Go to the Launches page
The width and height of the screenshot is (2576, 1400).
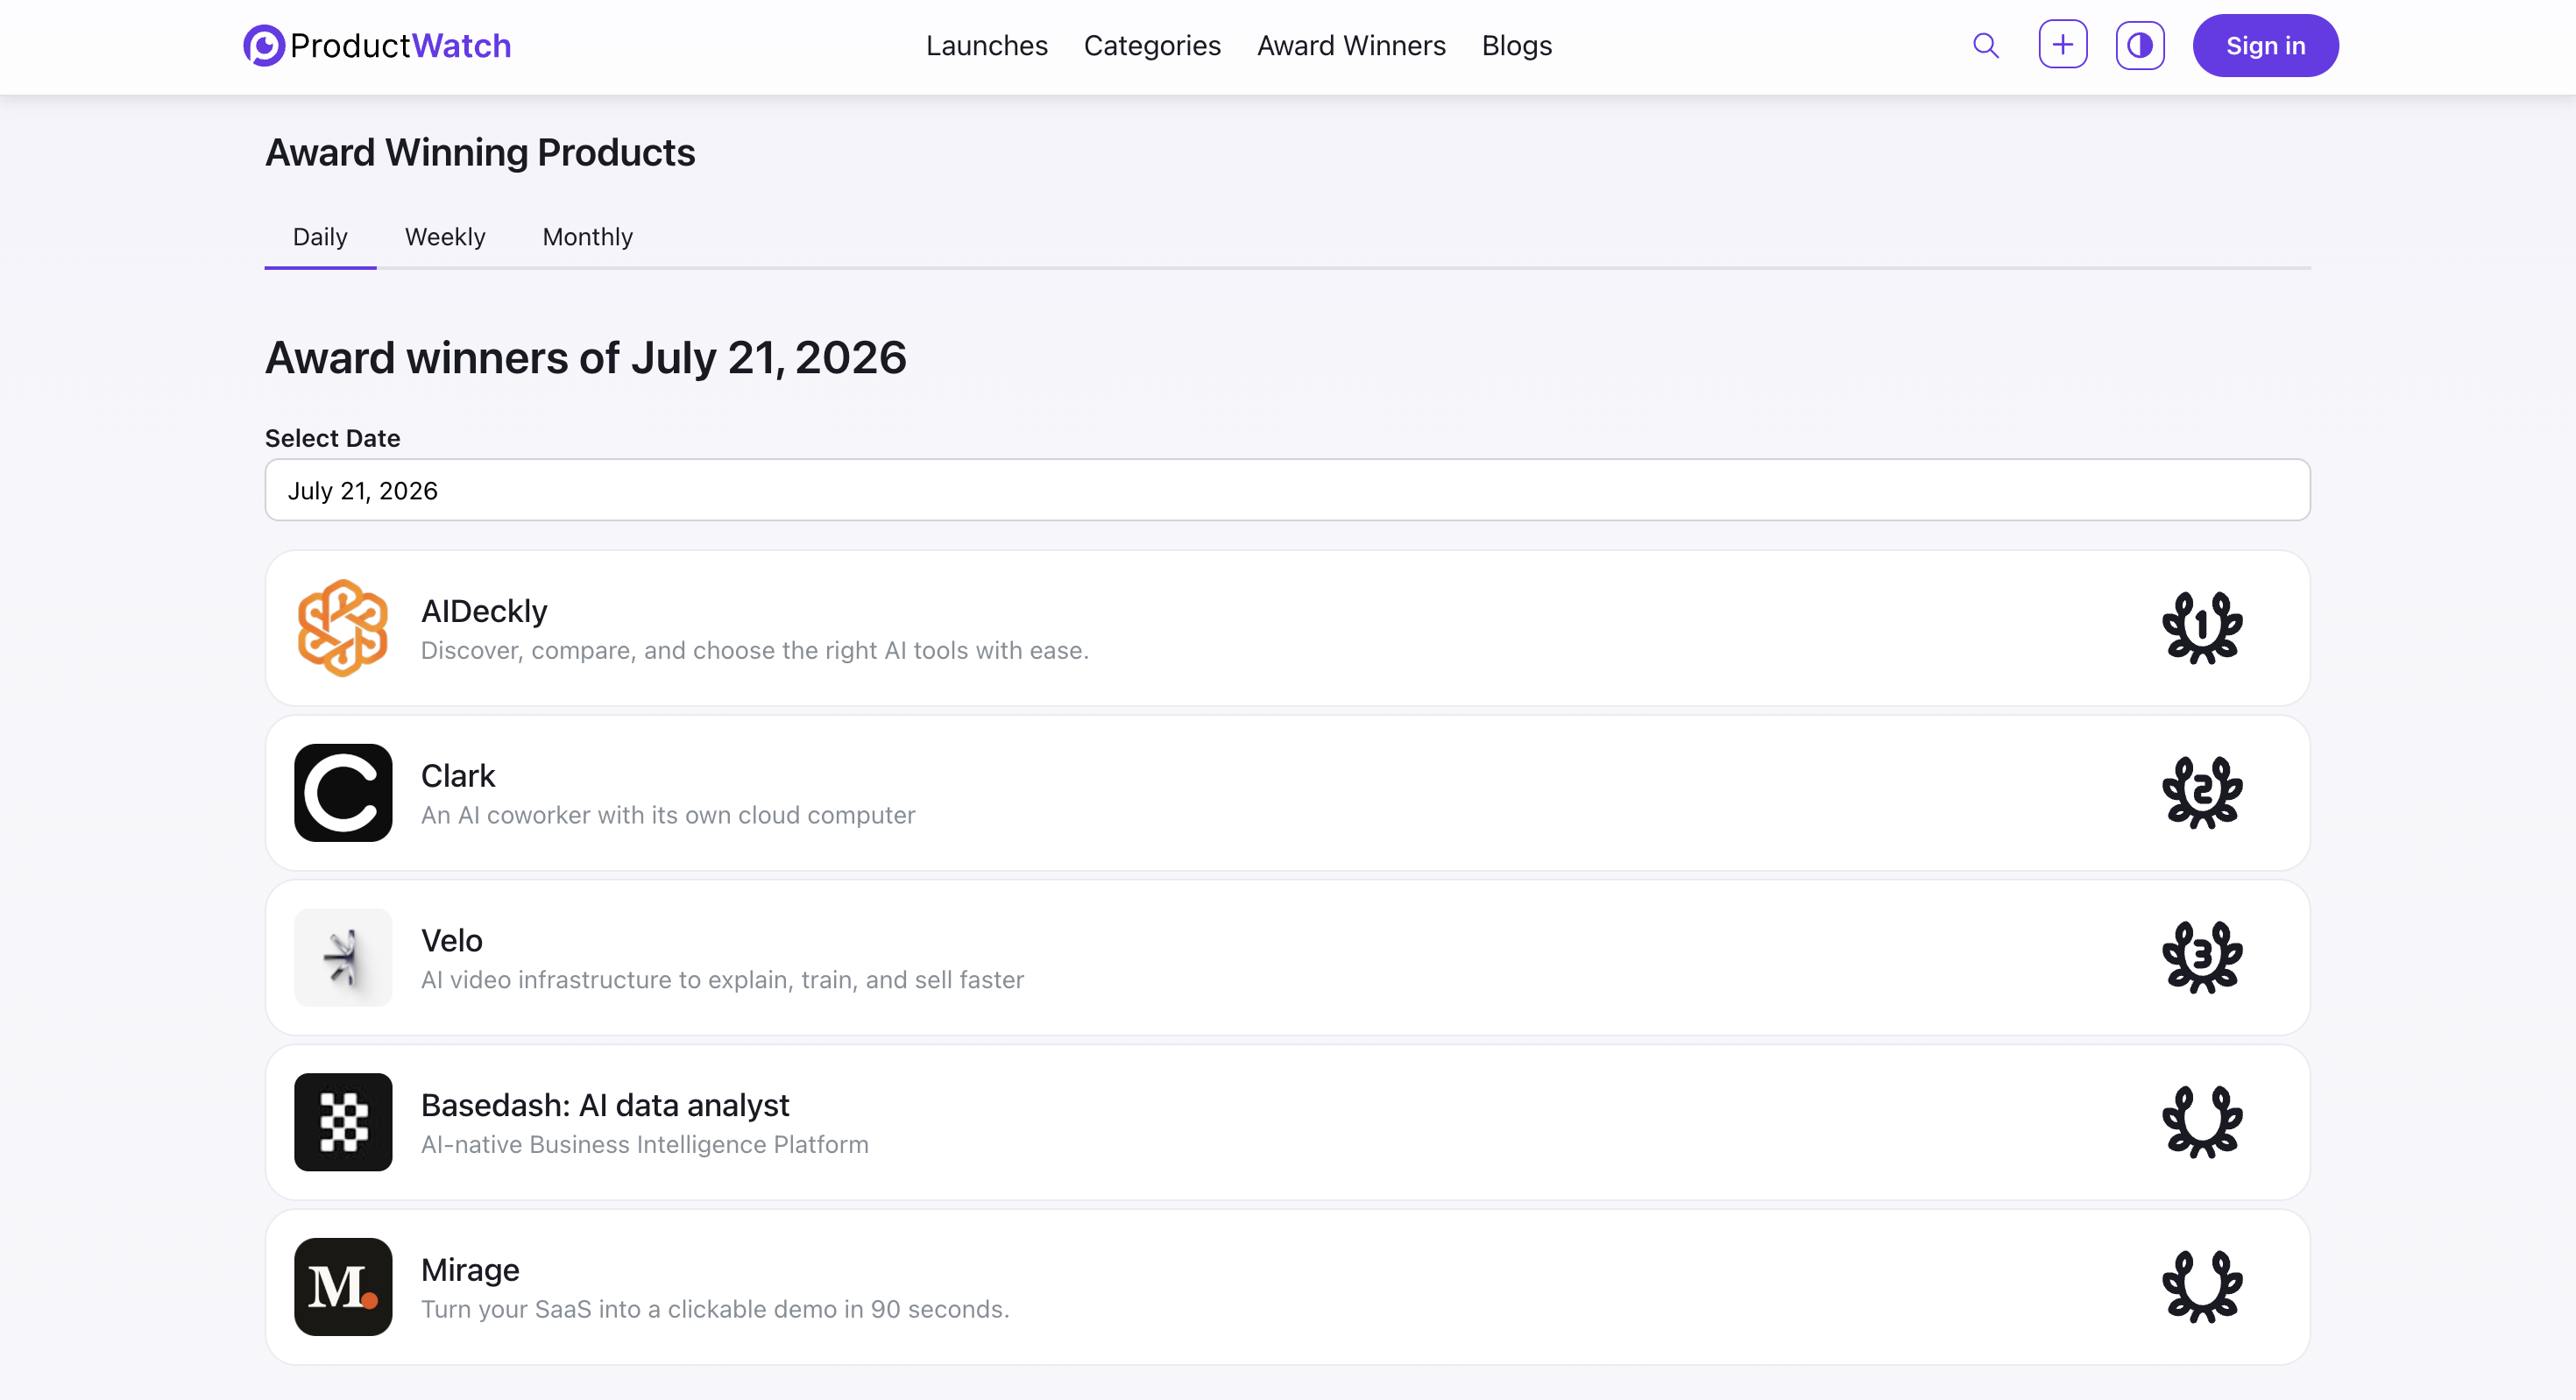(x=986, y=45)
